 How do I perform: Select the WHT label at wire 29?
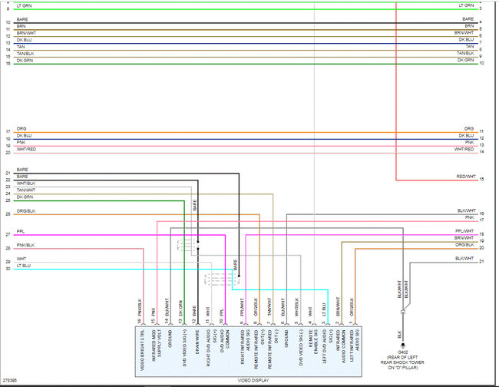(21, 259)
